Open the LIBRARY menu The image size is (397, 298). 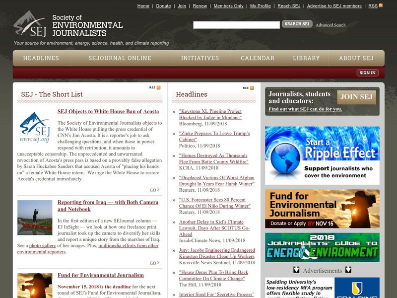click(x=306, y=58)
